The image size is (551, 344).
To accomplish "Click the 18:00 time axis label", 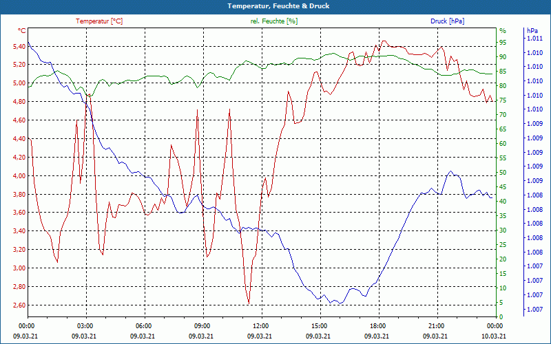I will coord(377,325).
